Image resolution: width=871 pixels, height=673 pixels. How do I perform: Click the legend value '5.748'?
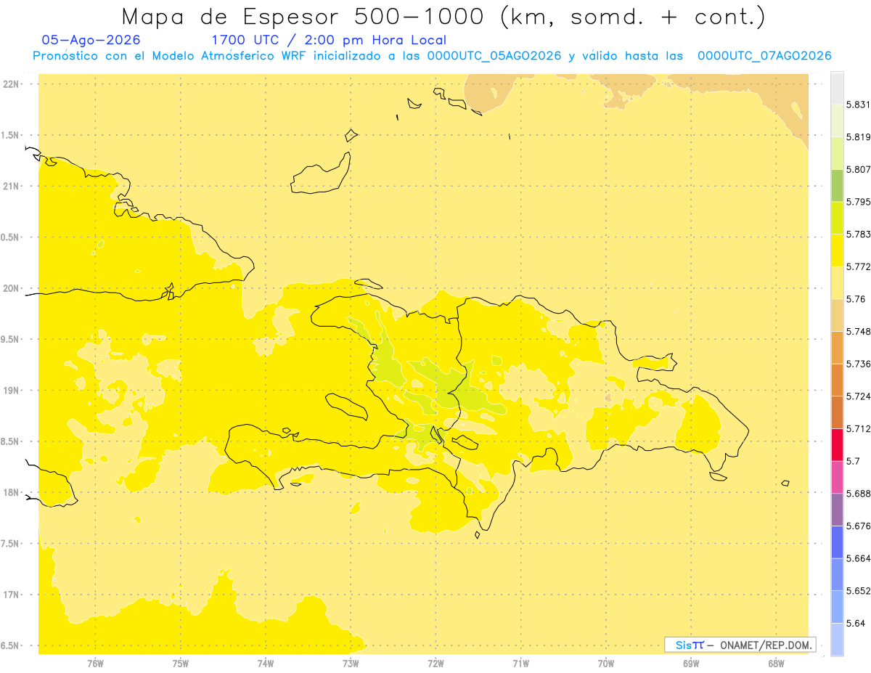click(858, 332)
